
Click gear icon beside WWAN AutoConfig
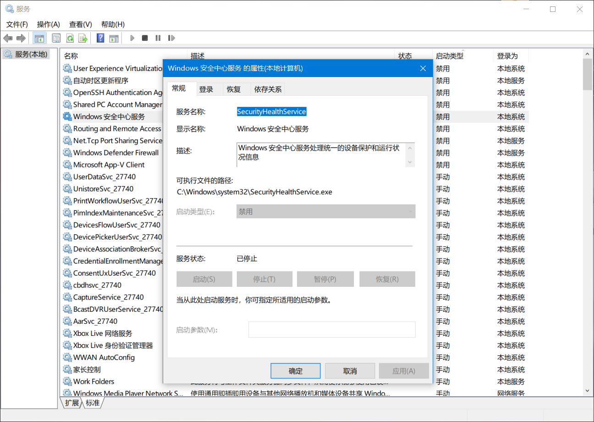[x=67, y=357]
